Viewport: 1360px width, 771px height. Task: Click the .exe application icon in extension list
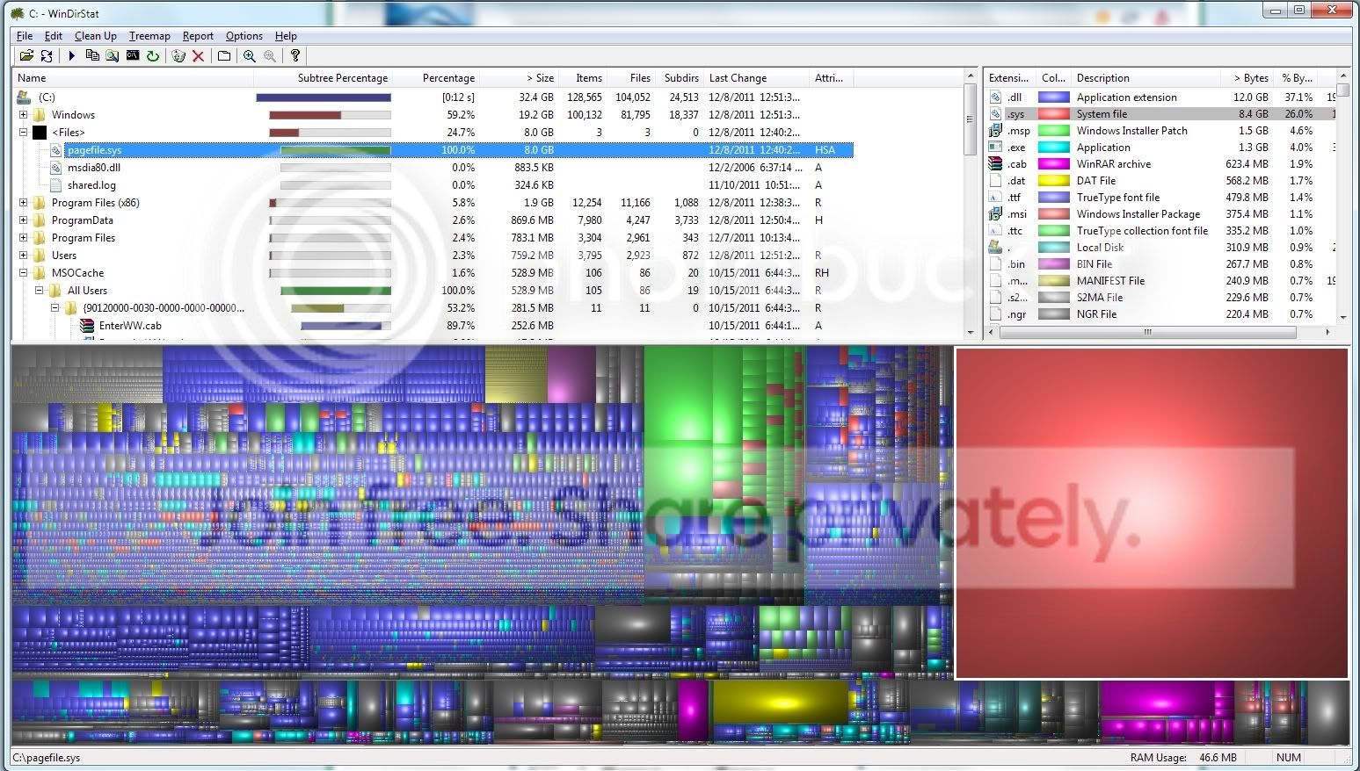click(995, 148)
